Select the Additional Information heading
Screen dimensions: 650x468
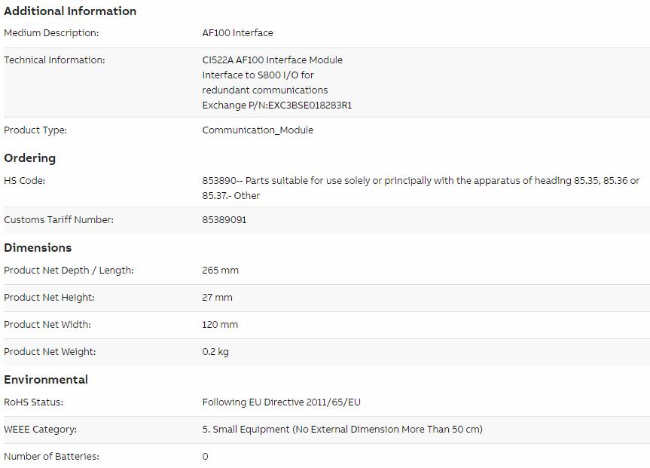[x=70, y=11]
